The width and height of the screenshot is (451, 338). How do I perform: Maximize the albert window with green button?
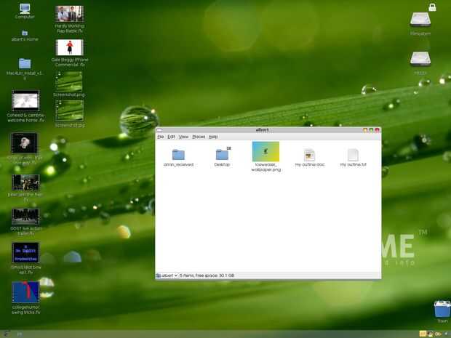(x=371, y=130)
